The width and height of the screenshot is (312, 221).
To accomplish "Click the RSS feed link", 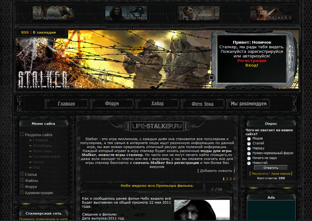I will (x=25, y=32).
